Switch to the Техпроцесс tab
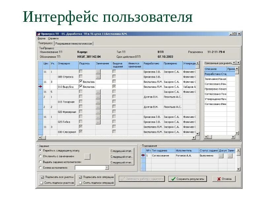264x198 pixels. click(x=46, y=43)
